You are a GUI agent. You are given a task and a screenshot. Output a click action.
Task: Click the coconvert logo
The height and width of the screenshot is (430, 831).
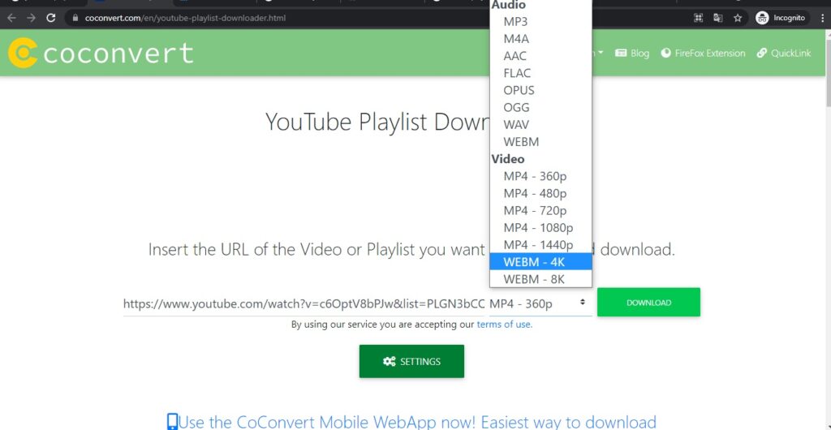click(101, 53)
